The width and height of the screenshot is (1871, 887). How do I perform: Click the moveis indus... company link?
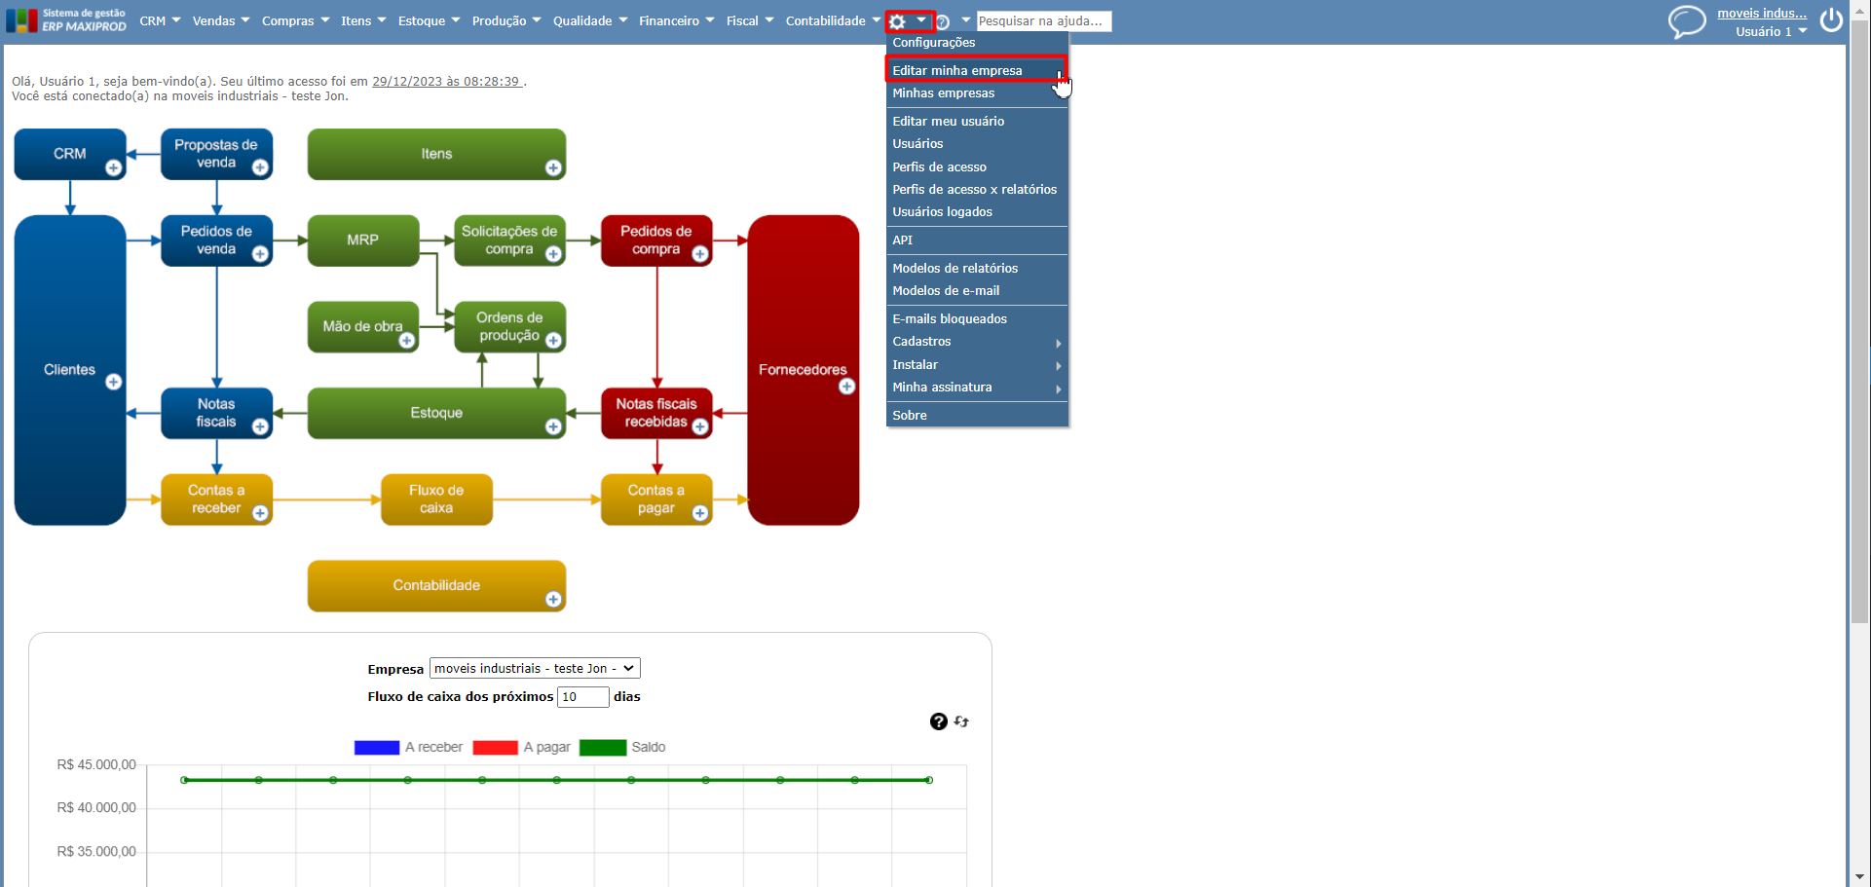1762,14
